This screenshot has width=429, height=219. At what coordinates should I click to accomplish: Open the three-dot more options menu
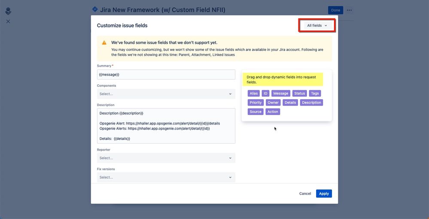pyautogui.click(x=350, y=10)
